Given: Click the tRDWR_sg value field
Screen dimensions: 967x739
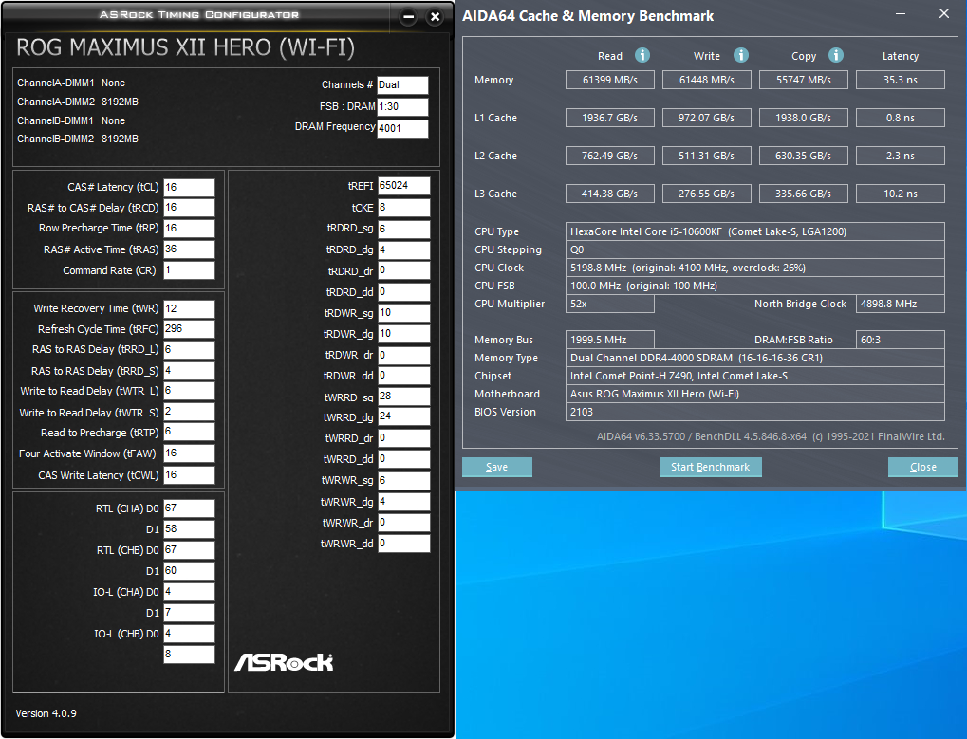Looking at the screenshot, I should [x=404, y=313].
